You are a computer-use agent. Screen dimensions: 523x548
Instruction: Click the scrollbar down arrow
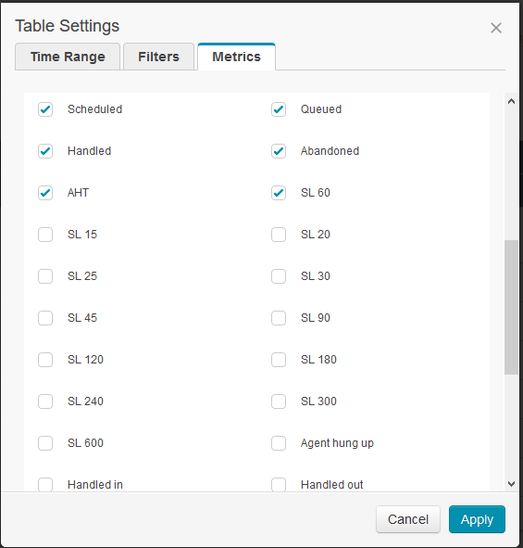tap(511, 484)
